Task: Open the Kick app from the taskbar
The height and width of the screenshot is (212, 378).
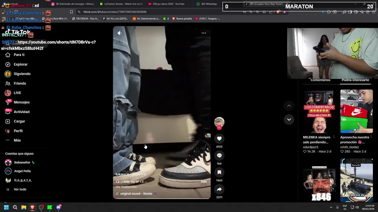Action: 50,207
